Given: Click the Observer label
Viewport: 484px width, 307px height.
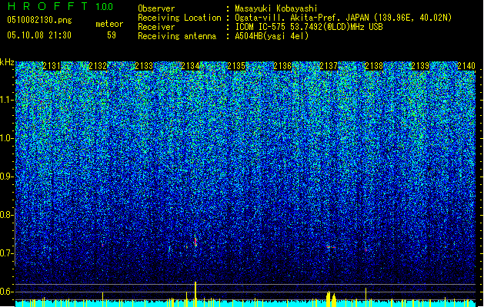Looking at the screenshot, I should click(156, 8).
